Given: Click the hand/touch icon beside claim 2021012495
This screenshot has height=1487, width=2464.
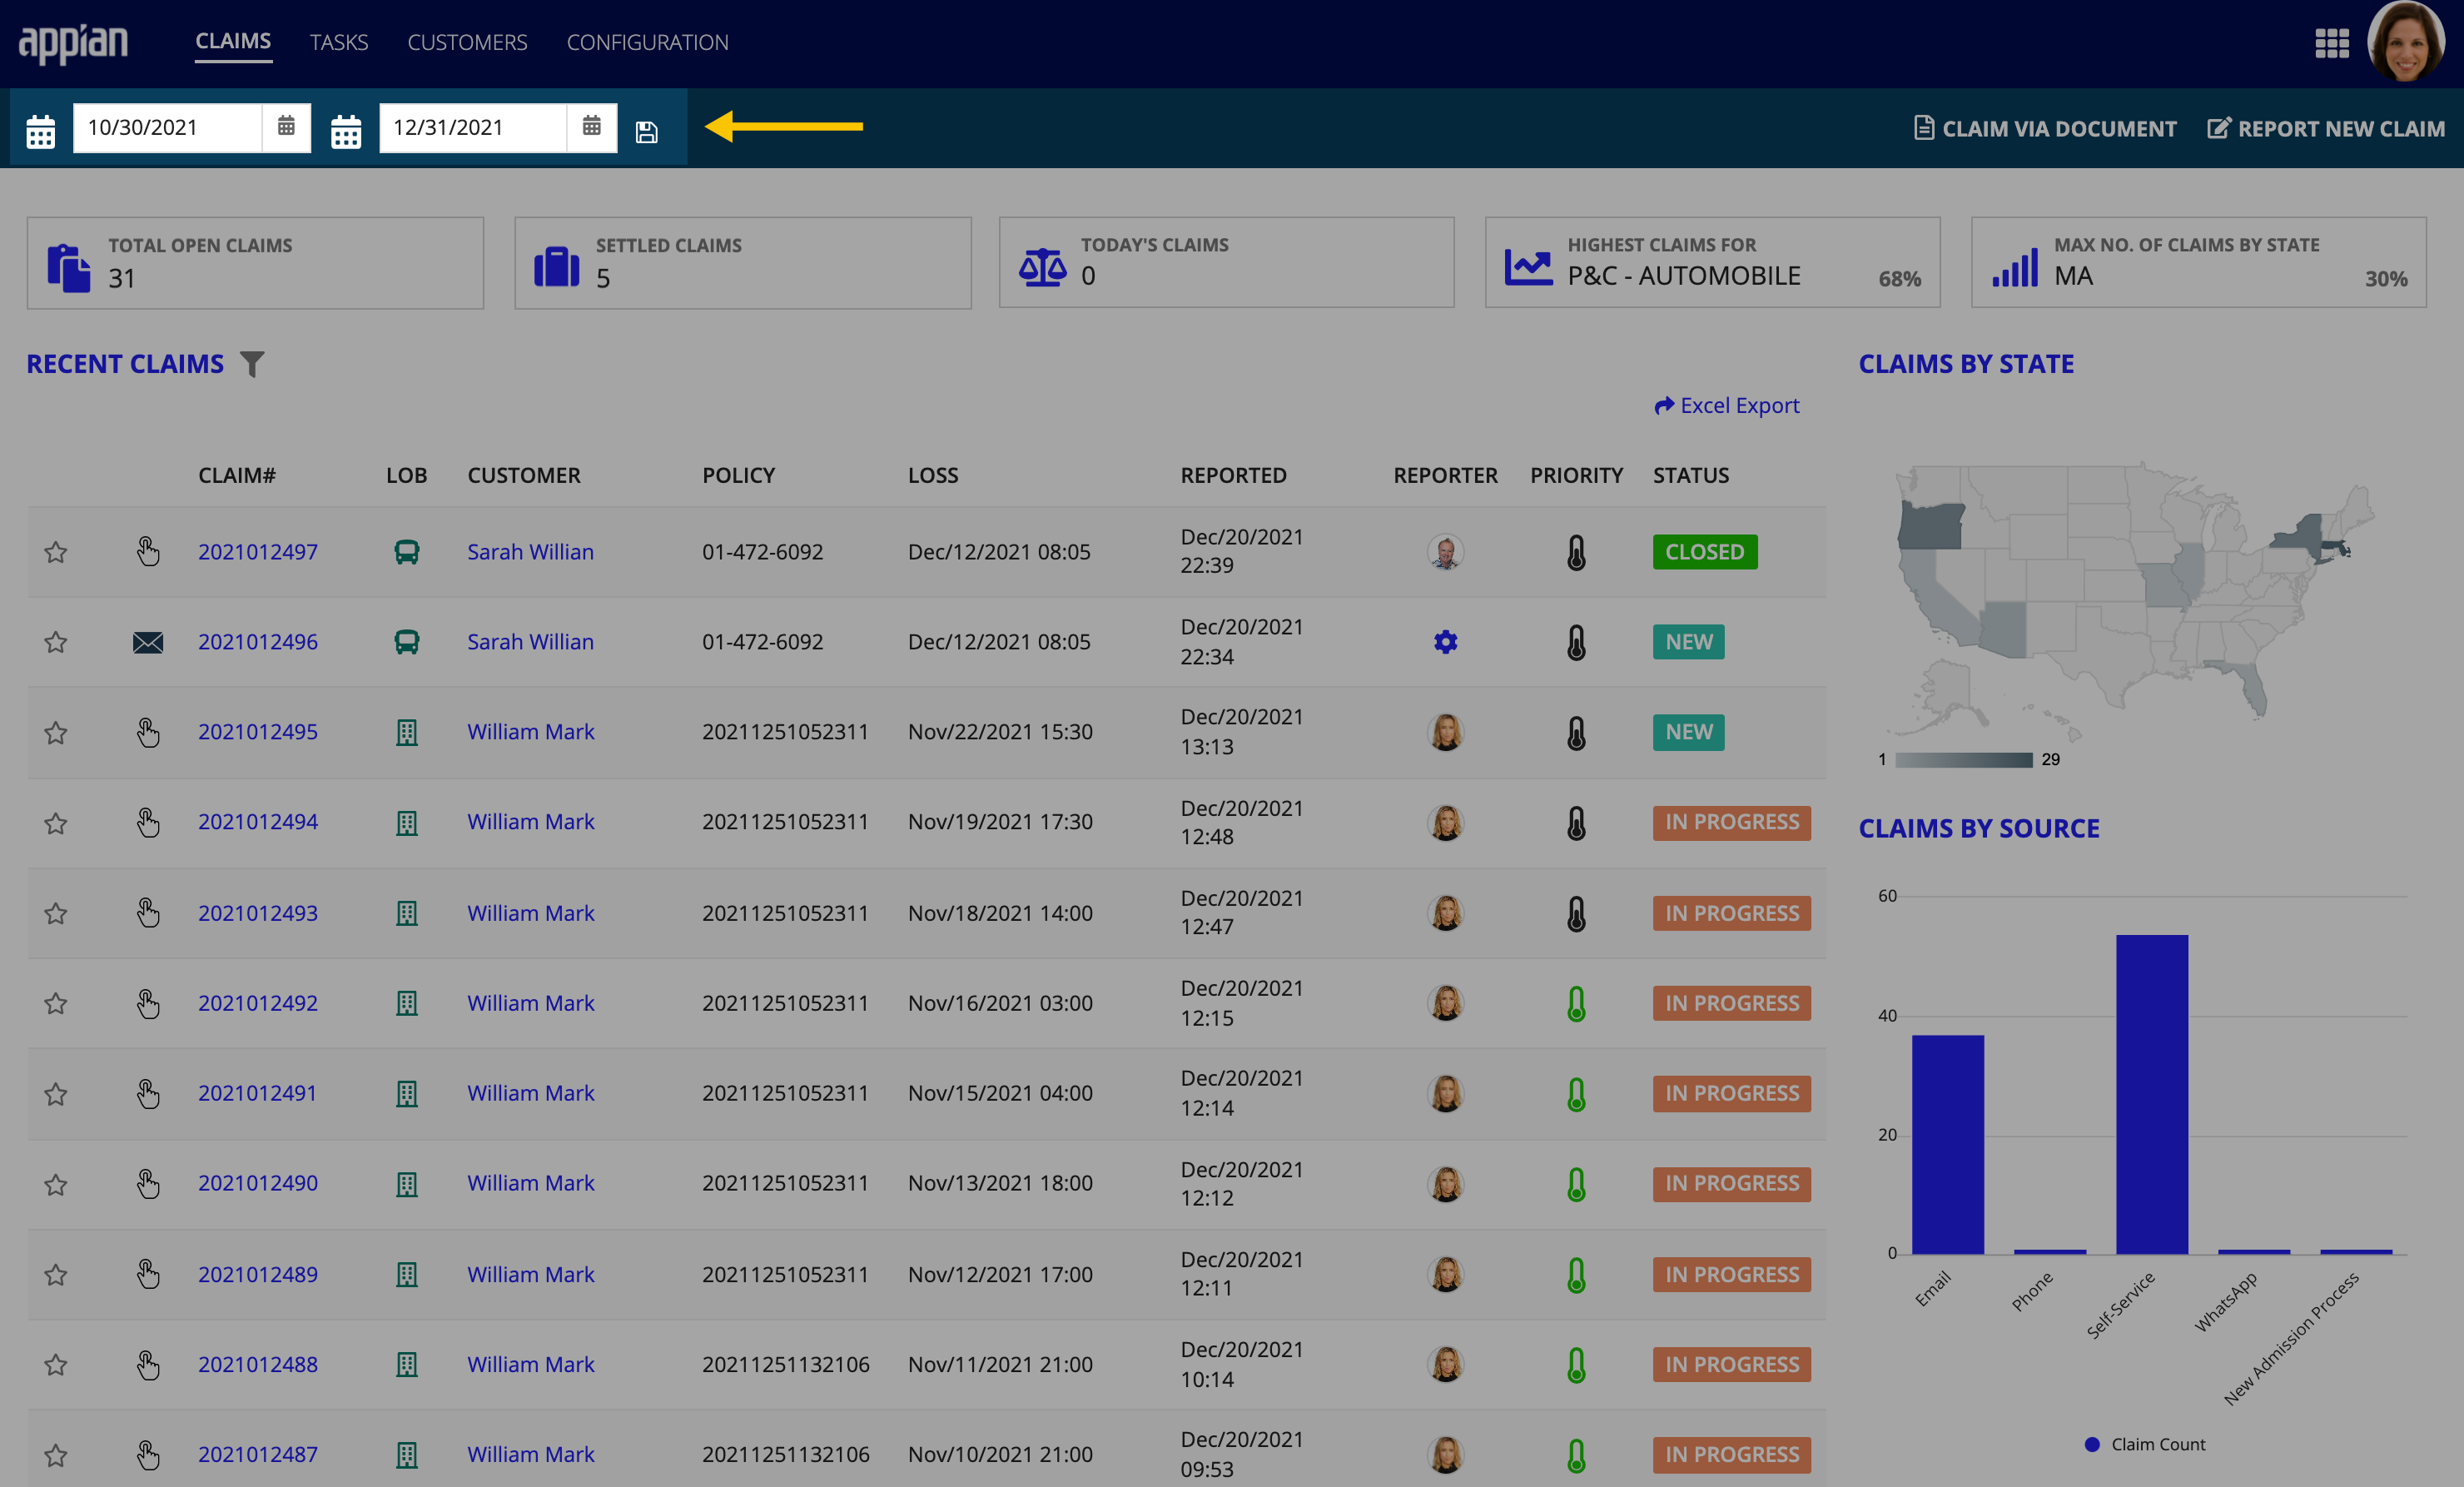Looking at the screenshot, I should click(150, 732).
